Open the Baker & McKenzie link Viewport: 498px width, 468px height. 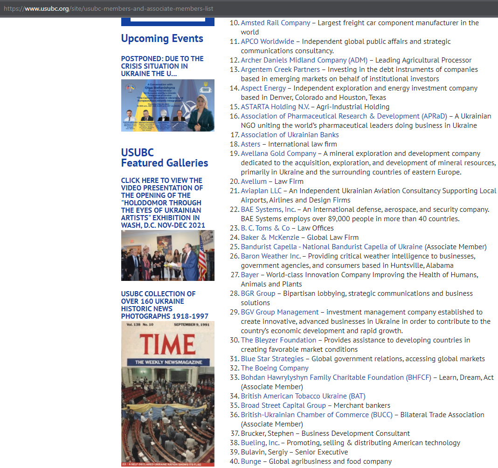pyautogui.click(x=270, y=237)
